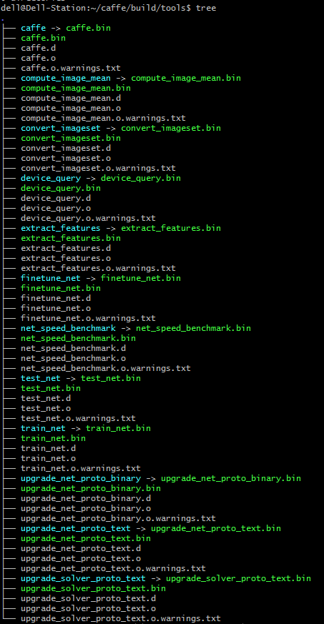Select compute_image_mean.bin executable entry
Image resolution: width=324 pixels, height=624 pixels.
pyautogui.click(x=76, y=88)
